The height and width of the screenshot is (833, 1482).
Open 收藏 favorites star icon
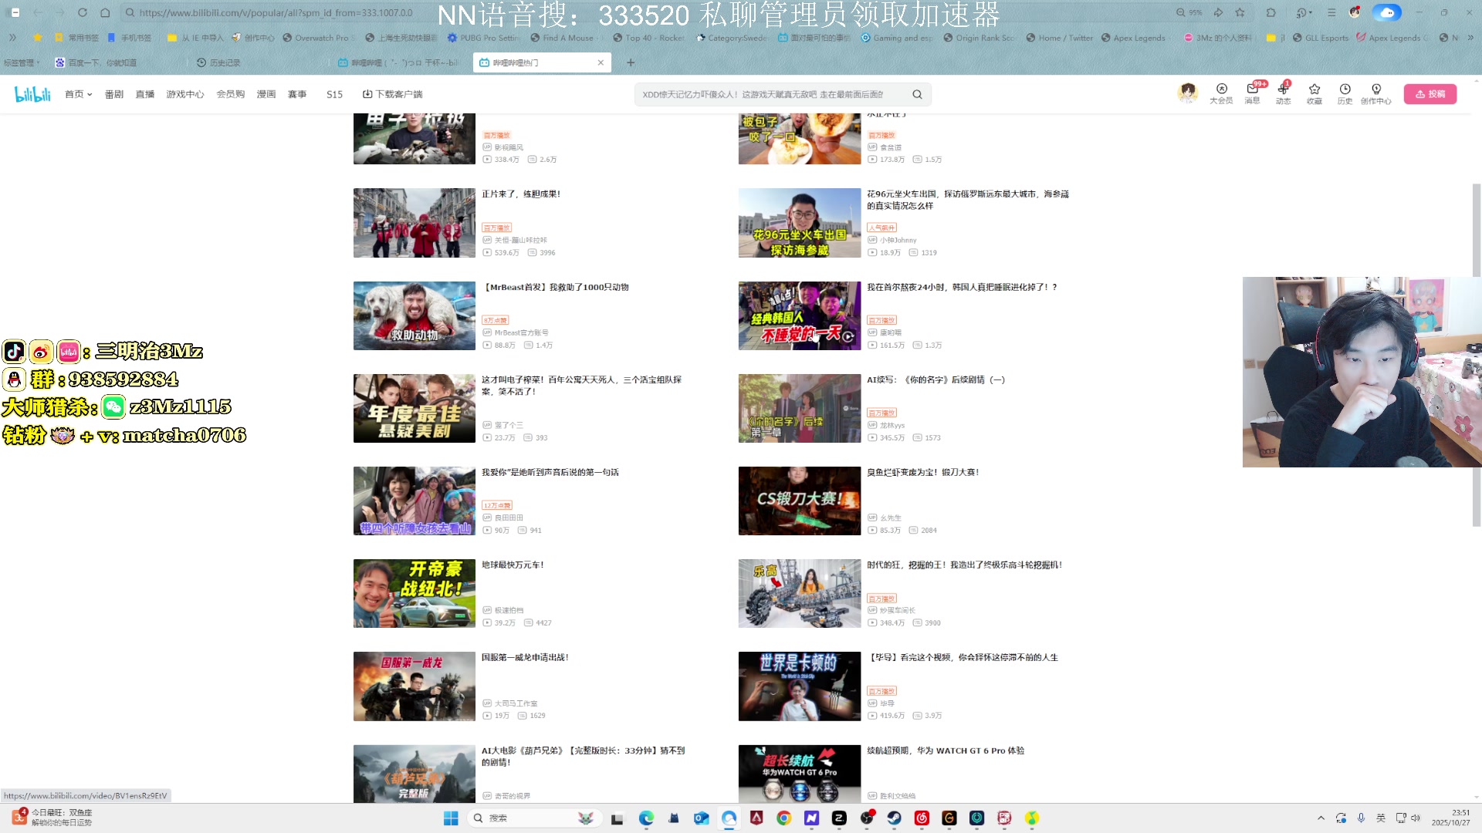[x=1314, y=93]
